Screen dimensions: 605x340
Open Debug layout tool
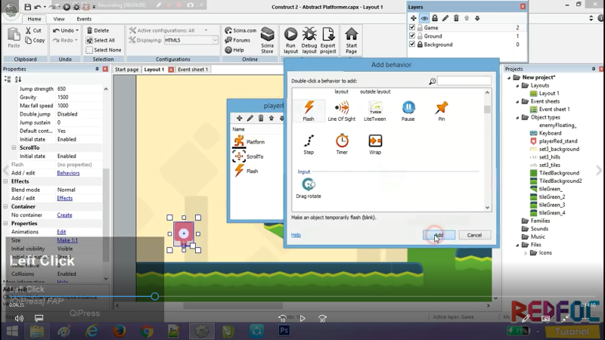click(x=309, y=41)
